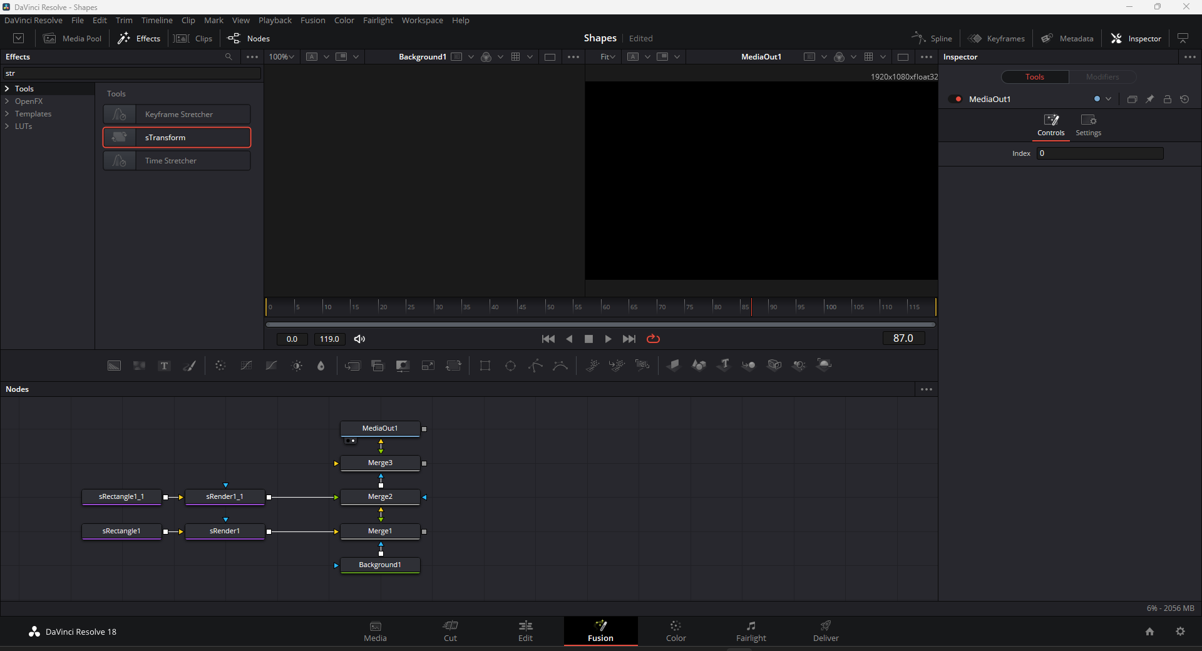This screenshot has height=651, width=1202.
Task: Toggle the Spline editor panel
Action: (932, 38)
